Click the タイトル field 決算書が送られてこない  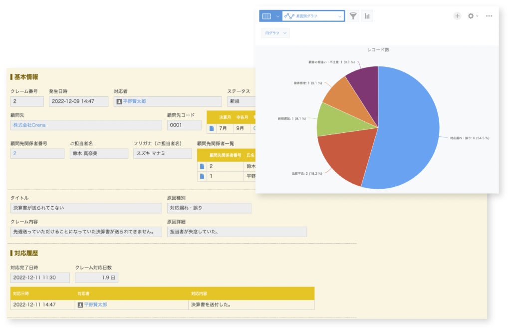pos(86,208)
